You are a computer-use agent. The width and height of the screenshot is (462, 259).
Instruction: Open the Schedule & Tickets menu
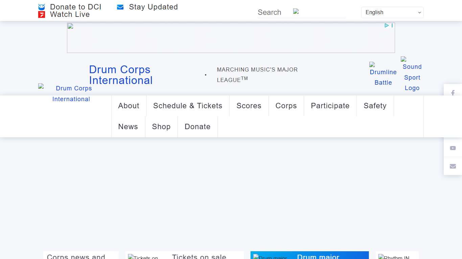tap(188, 106)
